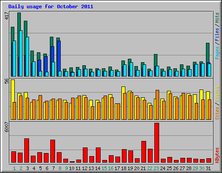Click day 7 on the x-axis
The height and width of the screenshot is (173, 222).
pyautogui.click(x=53, y=168)
